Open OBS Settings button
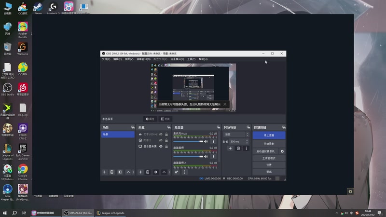 (x=269, y=165)
